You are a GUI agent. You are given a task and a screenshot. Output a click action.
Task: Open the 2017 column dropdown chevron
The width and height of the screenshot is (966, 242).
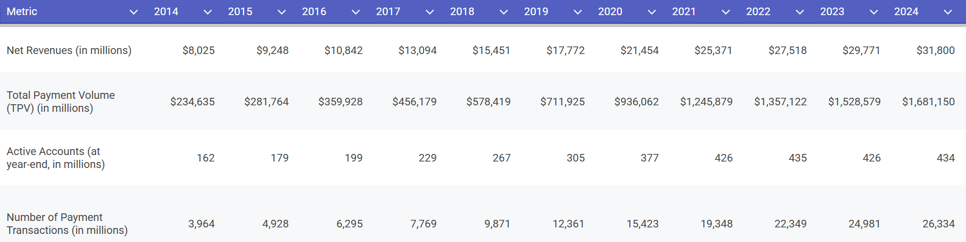tap(430, 12)
